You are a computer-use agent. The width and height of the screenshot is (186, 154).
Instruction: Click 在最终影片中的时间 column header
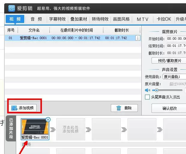(x=76, y=30)
